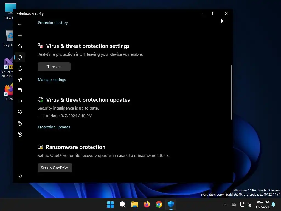Click the Virus & threat protection settings heading

(88, 46)
